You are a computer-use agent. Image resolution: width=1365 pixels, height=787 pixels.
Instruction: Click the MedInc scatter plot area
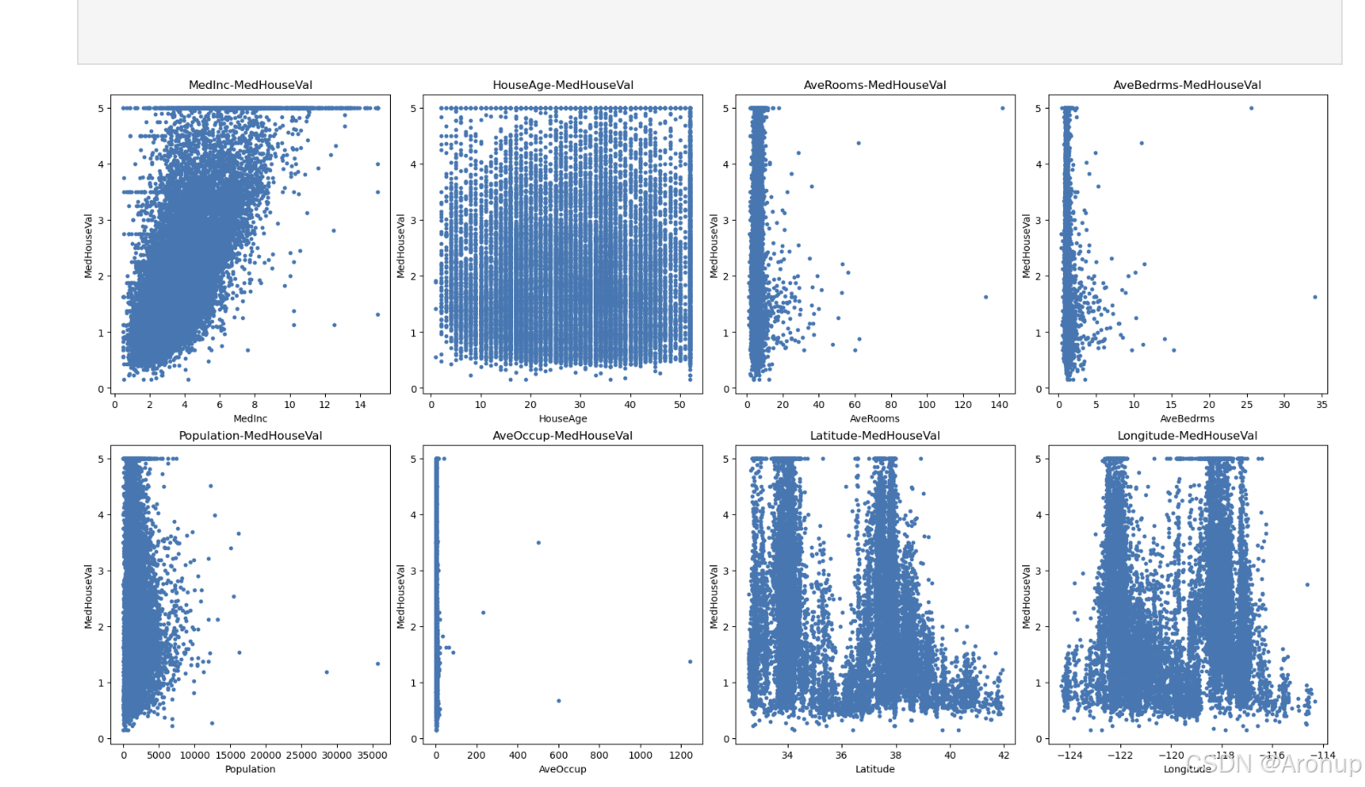pos(251,244)
